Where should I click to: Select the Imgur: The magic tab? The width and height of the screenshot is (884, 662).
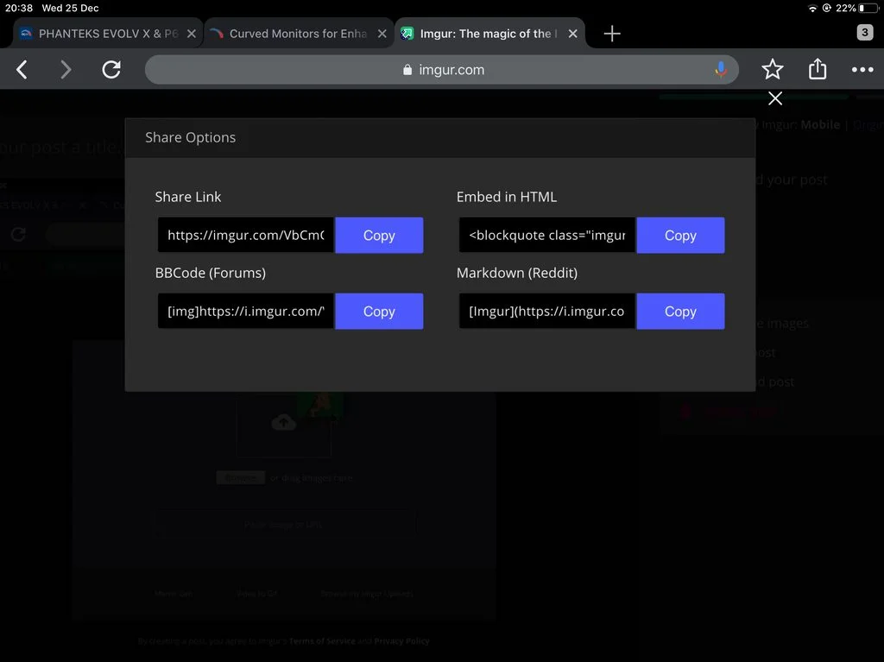(489, 34)
